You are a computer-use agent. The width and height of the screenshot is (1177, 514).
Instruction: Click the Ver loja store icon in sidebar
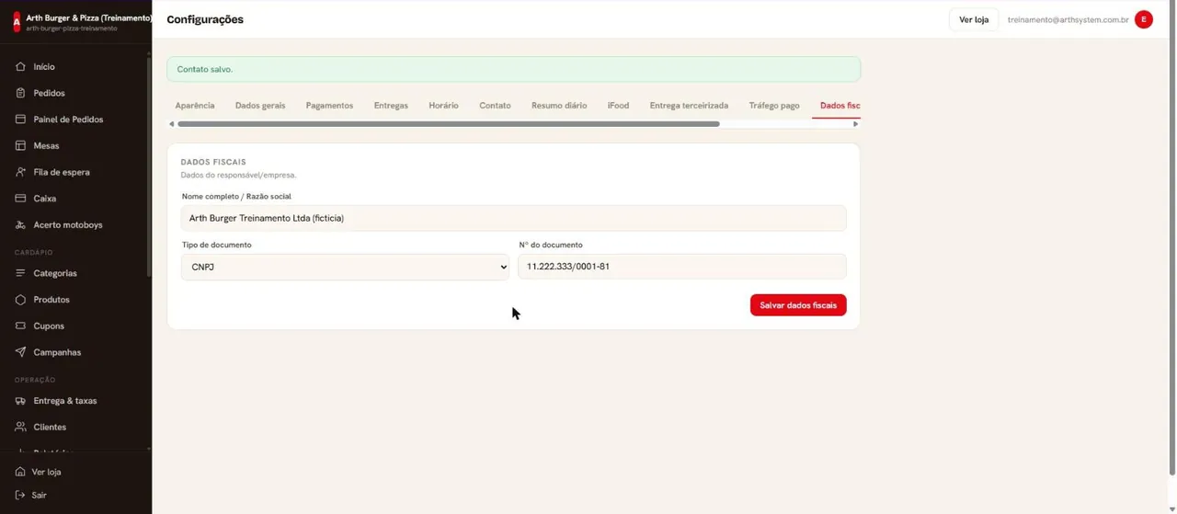(20, 472)
